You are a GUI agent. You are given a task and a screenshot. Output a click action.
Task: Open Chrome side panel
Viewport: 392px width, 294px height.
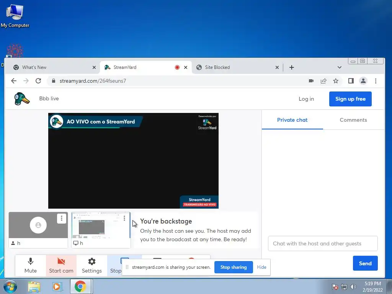tap(351, 81)
